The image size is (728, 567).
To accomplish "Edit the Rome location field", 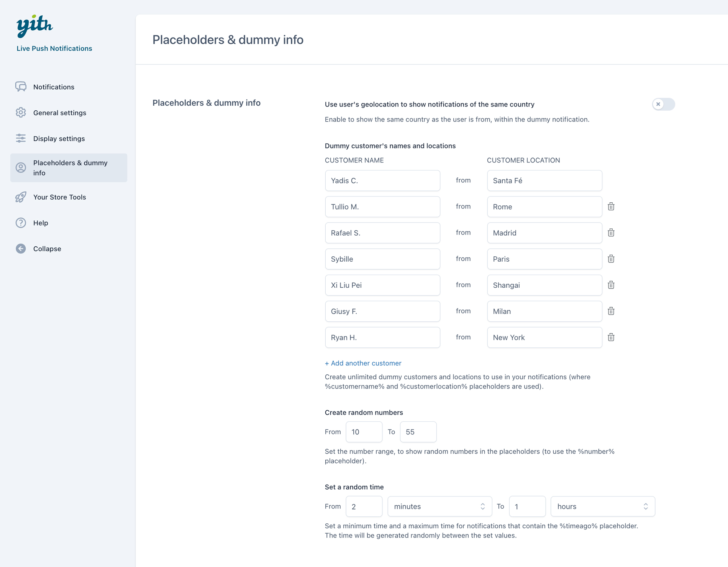I will coord(544,206).
